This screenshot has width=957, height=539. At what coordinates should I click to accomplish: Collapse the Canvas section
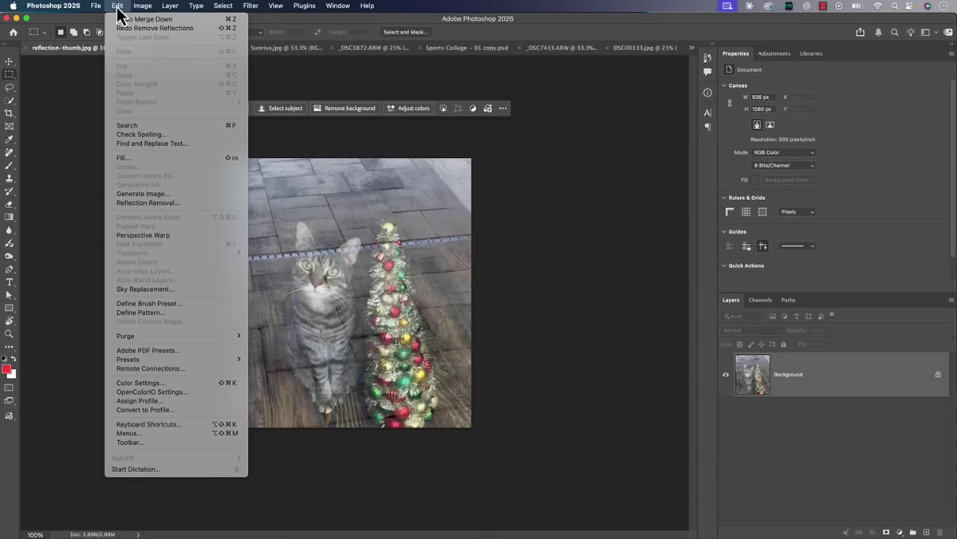[724, 85]
